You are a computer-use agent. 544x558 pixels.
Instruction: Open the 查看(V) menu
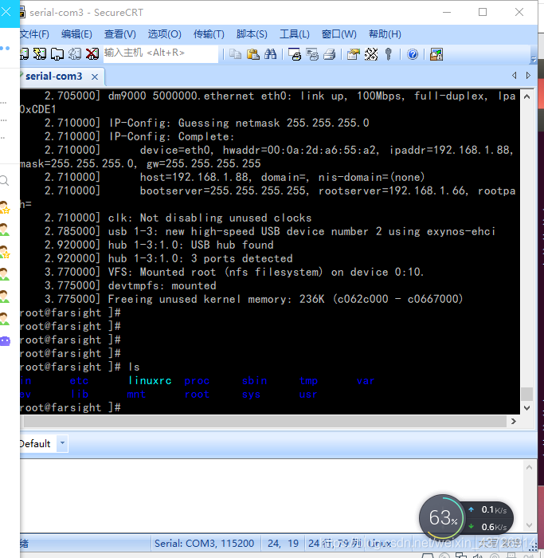point(119,34)
